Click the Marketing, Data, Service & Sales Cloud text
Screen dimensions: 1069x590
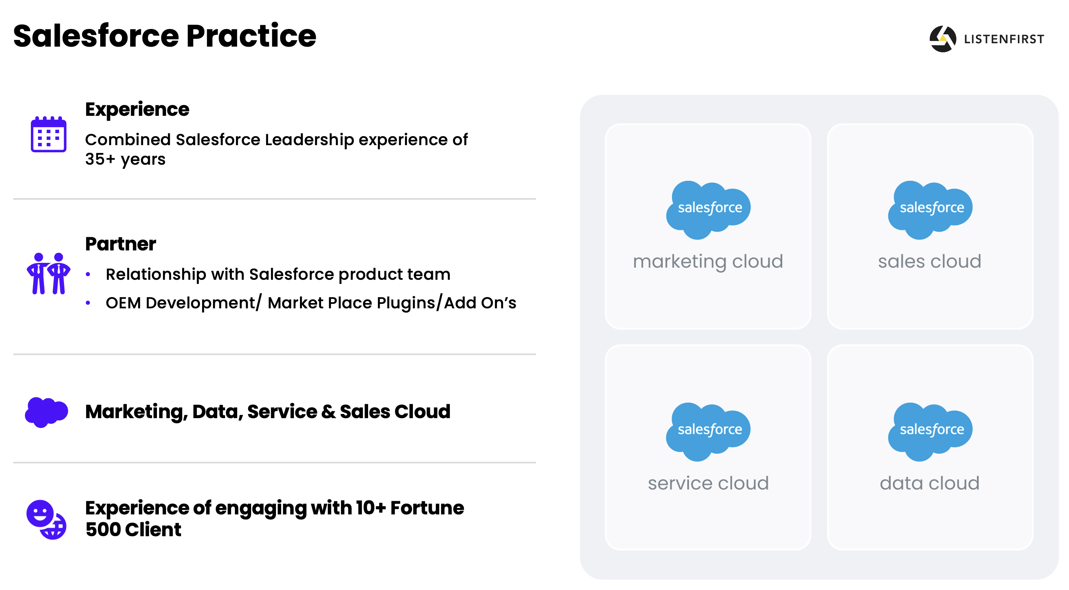point(268,412)
